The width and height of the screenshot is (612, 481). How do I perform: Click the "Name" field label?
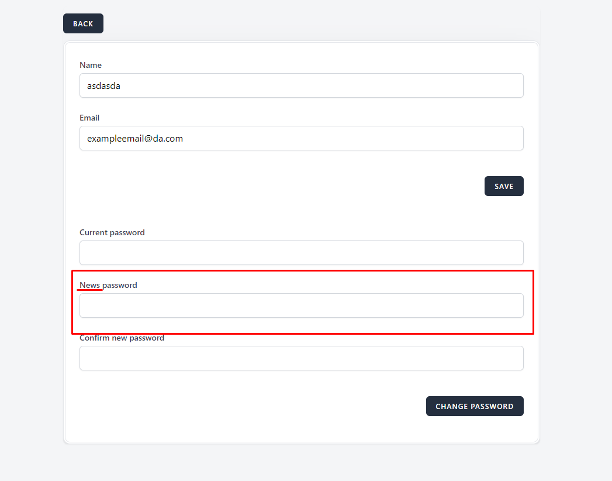91,65
